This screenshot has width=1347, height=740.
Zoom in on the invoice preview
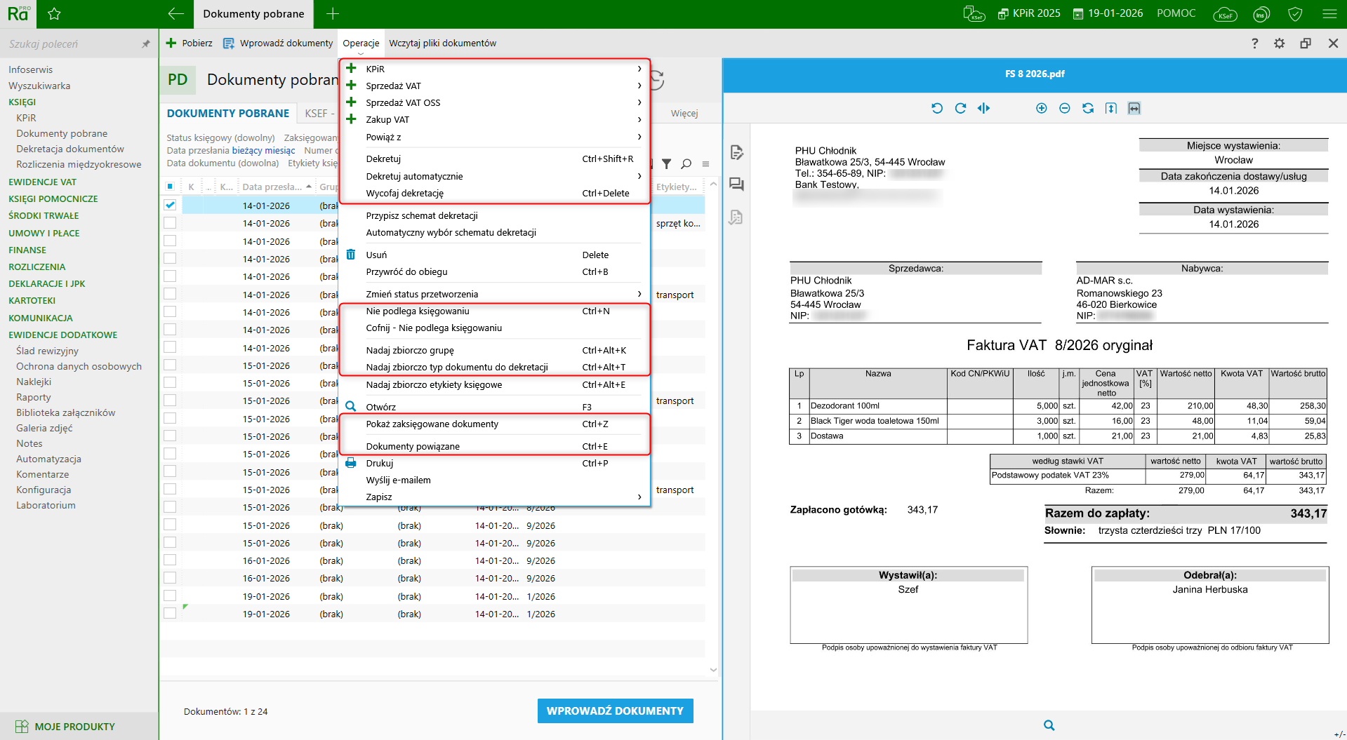(x=1041, y=108)
